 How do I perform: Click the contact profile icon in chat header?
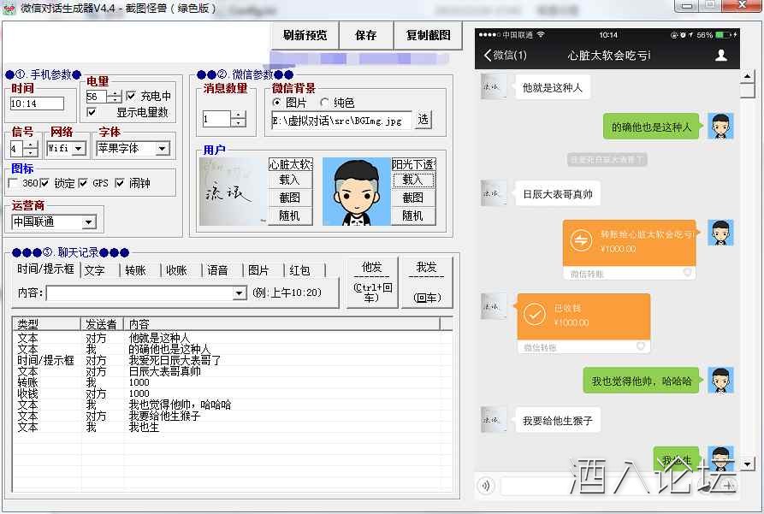pos(721,56)
